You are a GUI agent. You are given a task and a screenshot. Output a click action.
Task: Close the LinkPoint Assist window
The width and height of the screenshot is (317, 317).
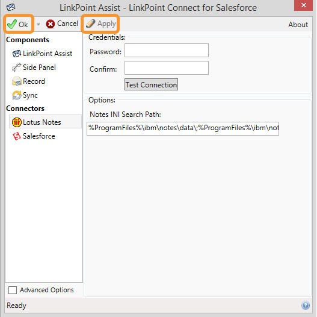pos(303,5)
